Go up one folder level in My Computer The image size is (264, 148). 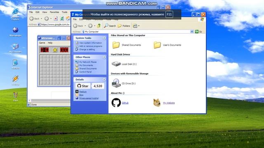point(99,25)
